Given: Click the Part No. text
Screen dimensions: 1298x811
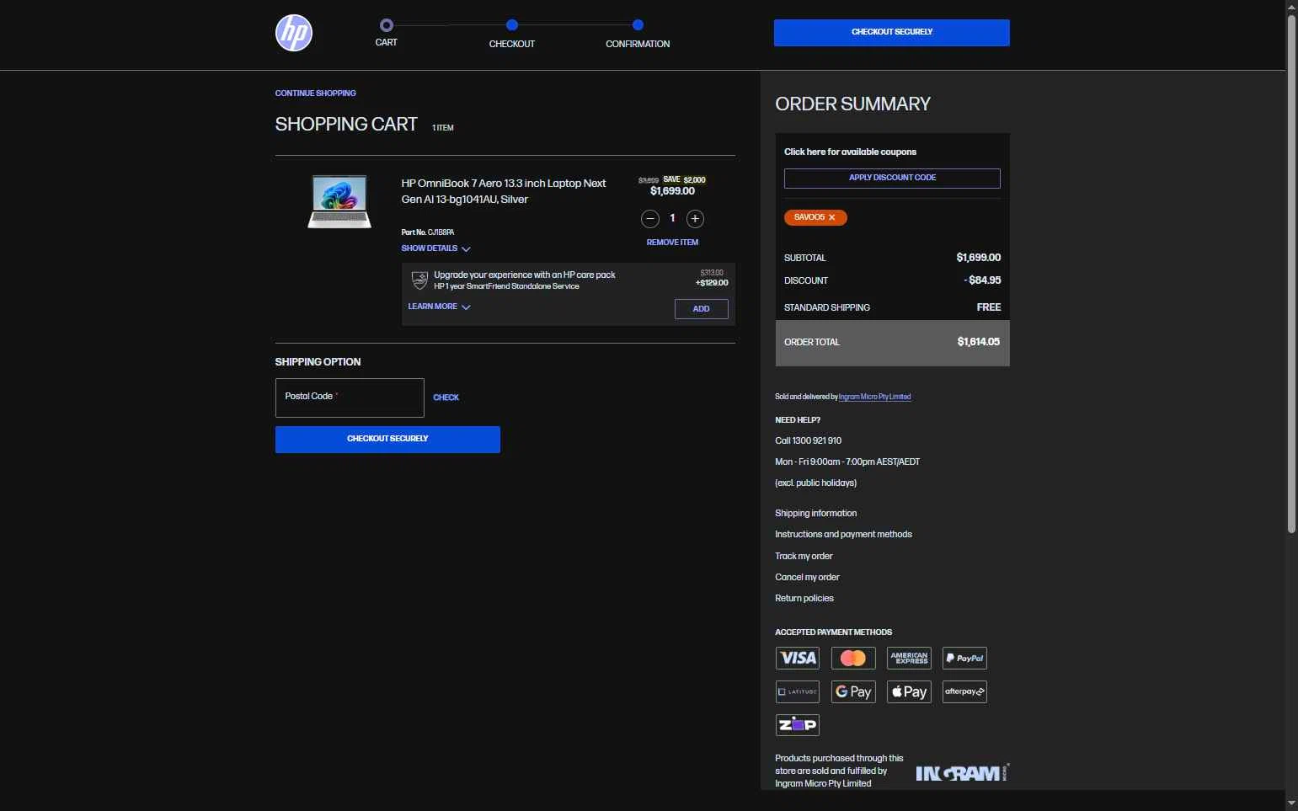Looking at the screenshot, I should [x=427, y=232].
